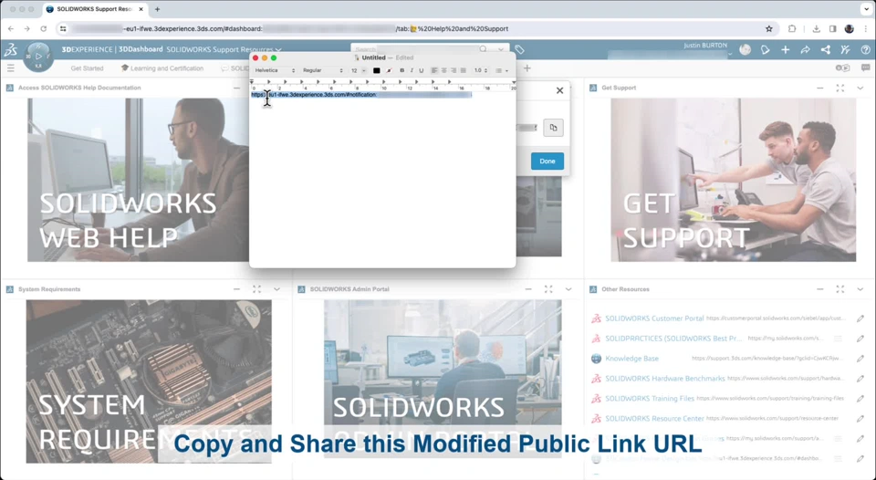Image resolution: width=876 pixels, height=480 pixels.
Task: Close the public link dialog with X
Action: click(x=559, y=90)
